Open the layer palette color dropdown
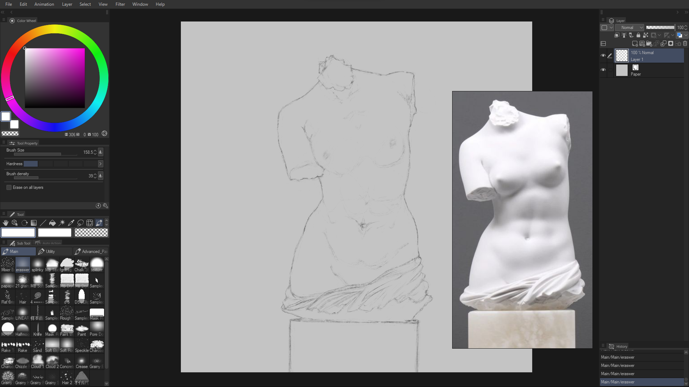The height and width of the screenshot is (387, 689). 607,28
